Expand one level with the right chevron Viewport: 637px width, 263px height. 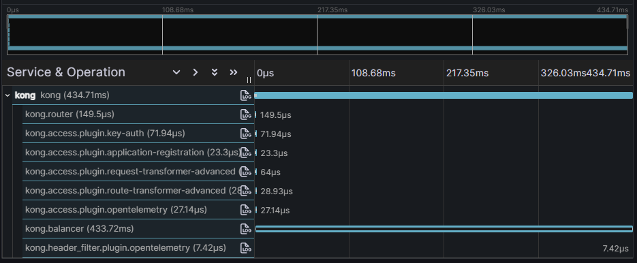click(196, 72)
